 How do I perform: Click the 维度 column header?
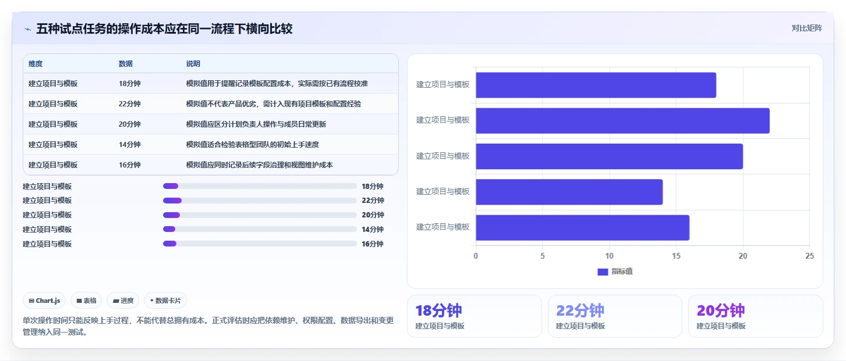pos(36,63)
